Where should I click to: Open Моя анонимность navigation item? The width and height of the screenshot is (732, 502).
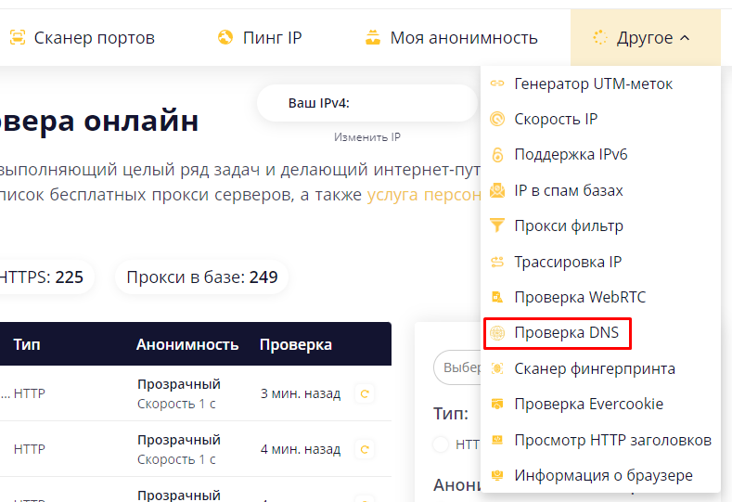pos(452,37)
